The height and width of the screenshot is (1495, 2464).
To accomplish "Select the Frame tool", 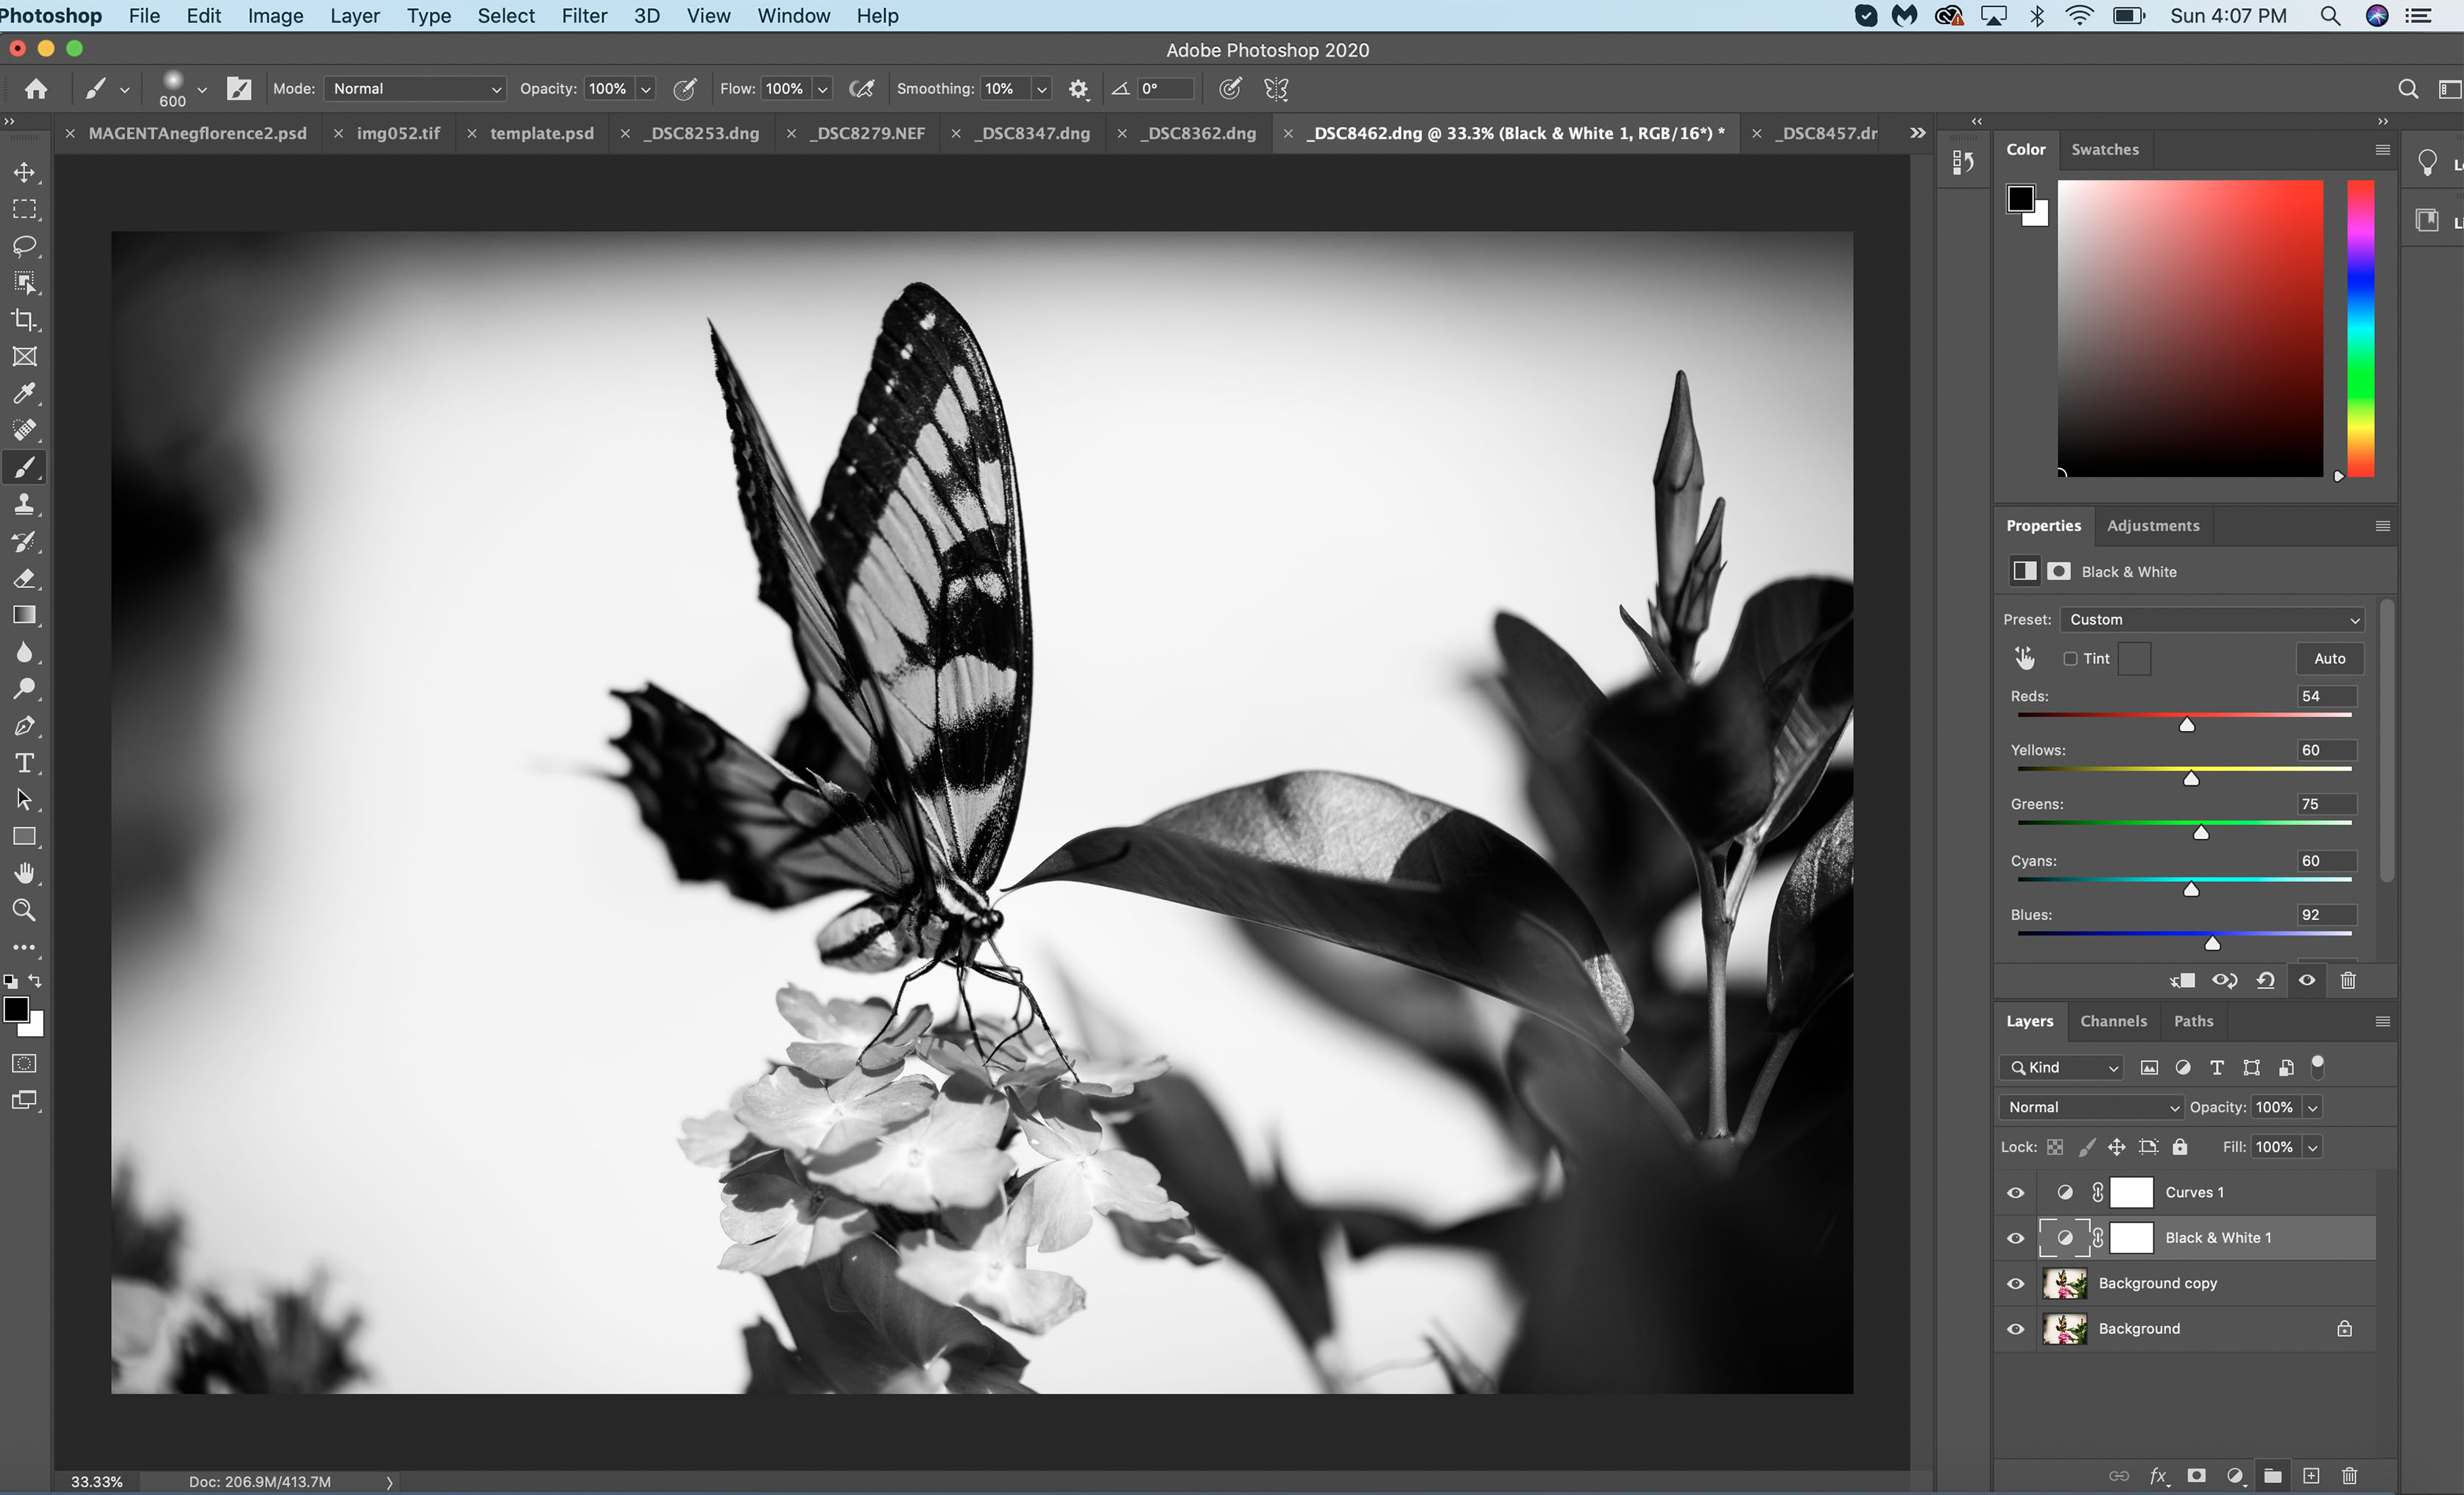I will click(24, 357).
